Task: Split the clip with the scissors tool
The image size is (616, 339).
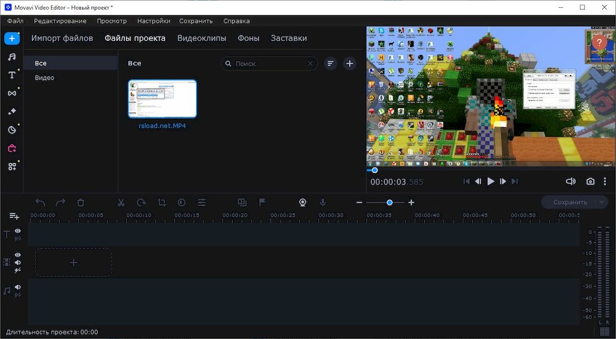Action: [121, 202]
